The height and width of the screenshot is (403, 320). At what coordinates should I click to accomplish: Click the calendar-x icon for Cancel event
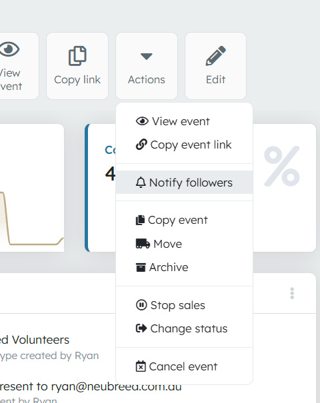[141, 366]
